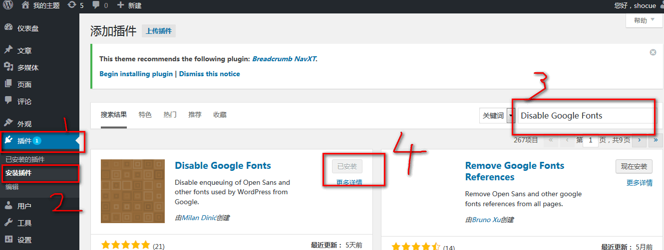
Task: Click the Disable Google Fonts plugin thumbnail
Action: 133,191
